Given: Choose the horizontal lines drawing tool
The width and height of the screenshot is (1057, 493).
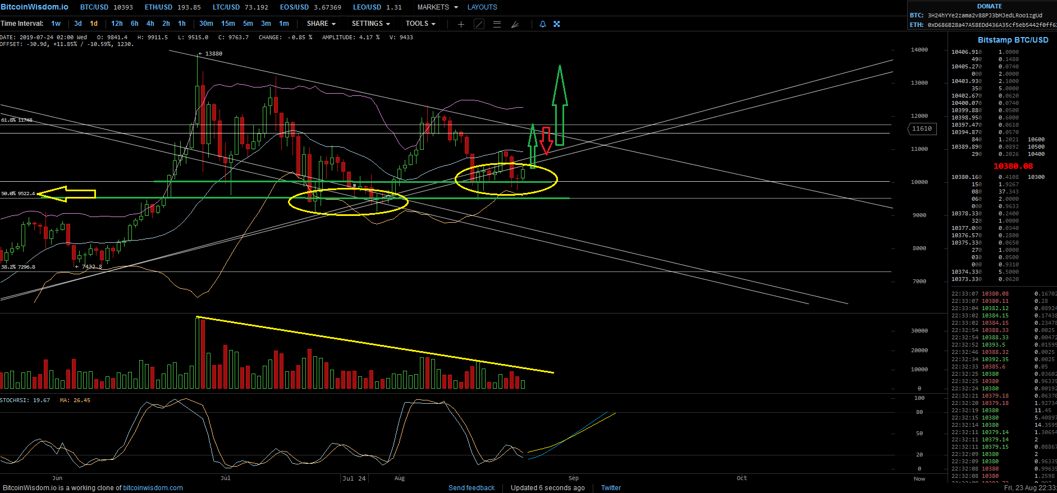Looking at the screenshot, I should pyautogui.click(x=497, y=24).
